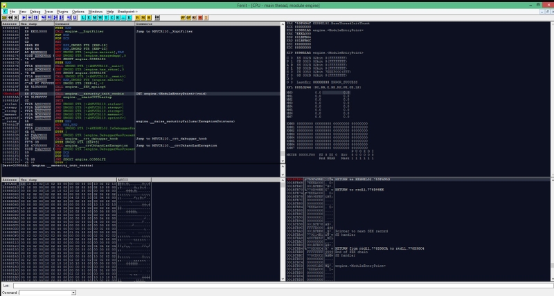Click the red 'H' plugin toolbar icon
Screen dimensions: 554x296
[200, 18]
